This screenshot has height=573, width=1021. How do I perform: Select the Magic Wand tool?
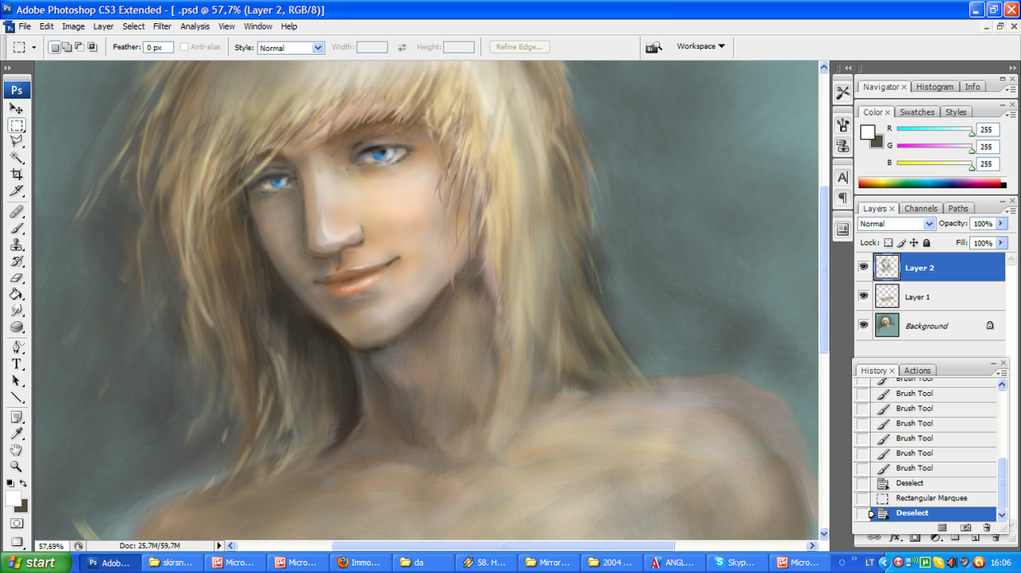tap(17, 158)
